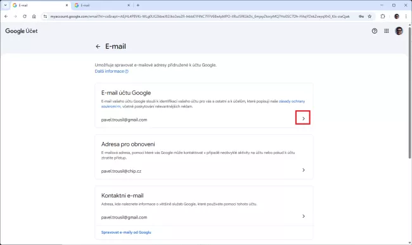Click the Kontaktní e-mail heading
Screen dimensions: 412x245
point(122,196)
